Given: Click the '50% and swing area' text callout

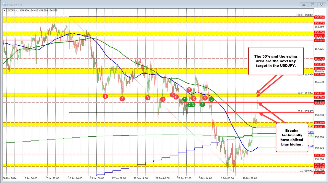Looking at the screenshot, I should tap(276, 61).
